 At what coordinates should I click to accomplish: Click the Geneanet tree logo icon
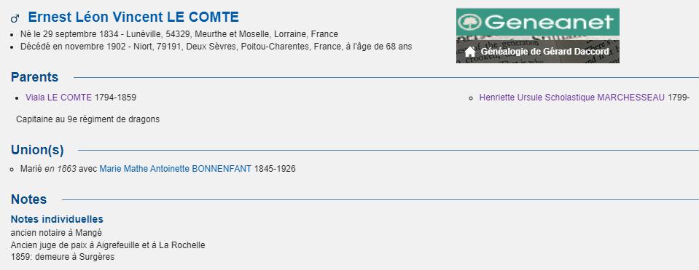click(469, 22)
